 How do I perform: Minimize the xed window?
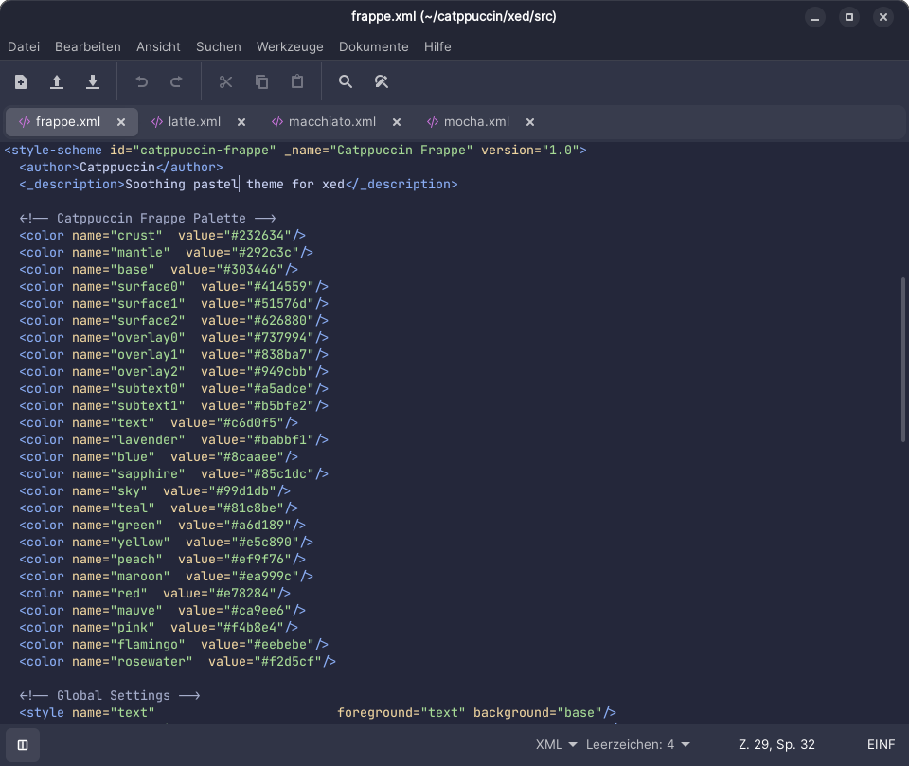pos(815,17)
